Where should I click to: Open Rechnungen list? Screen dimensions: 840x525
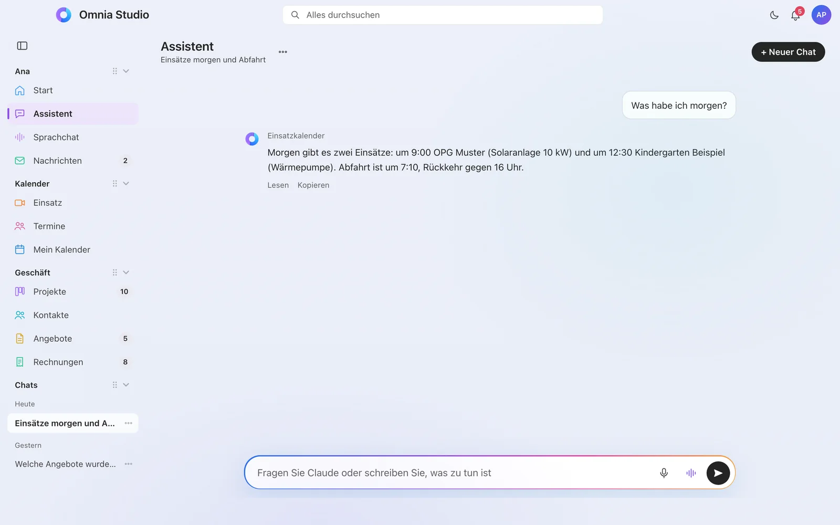(73, 362)
